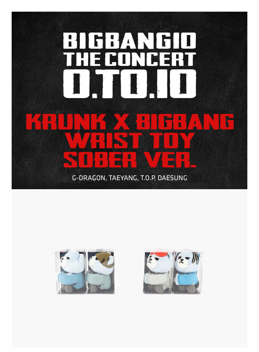Click the T.O.P member name
The width and height of the screenshot is (259, 352).
[148, 178]
